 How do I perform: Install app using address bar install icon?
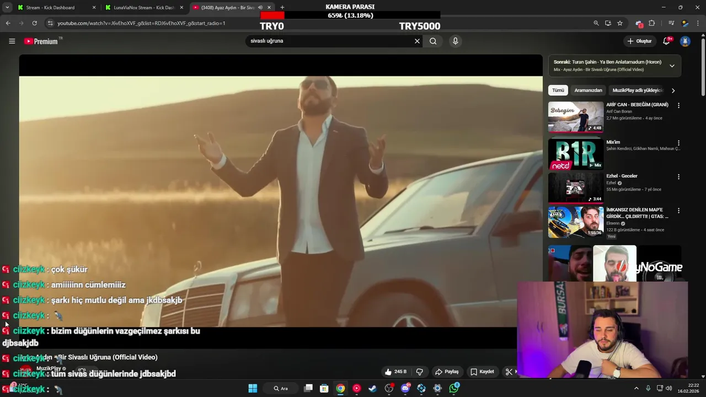pos(608,23)
